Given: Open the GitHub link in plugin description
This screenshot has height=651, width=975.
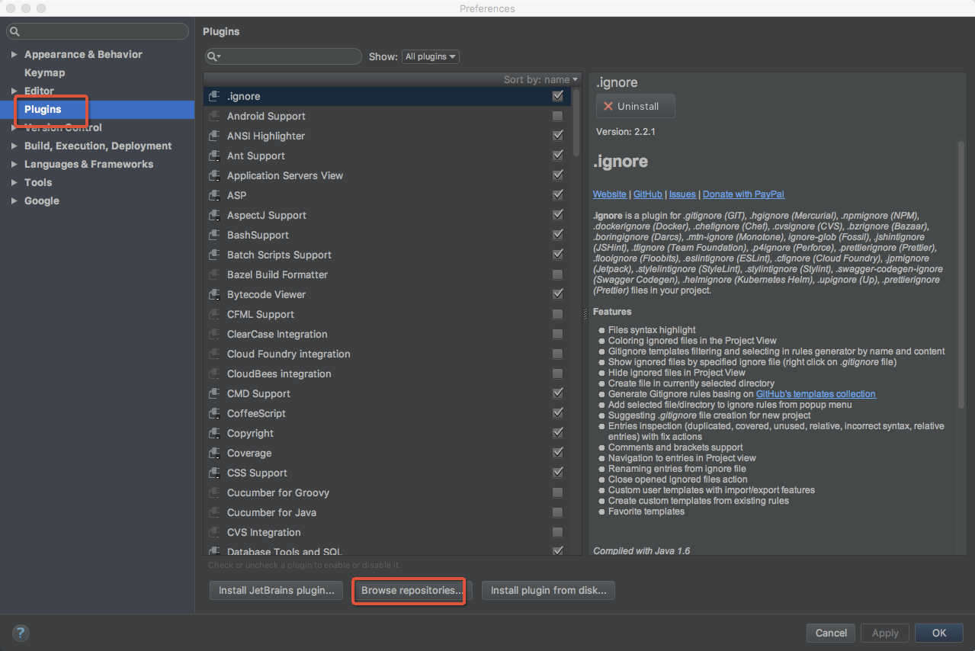Looking at the screenshot, I should click(647, 194).
